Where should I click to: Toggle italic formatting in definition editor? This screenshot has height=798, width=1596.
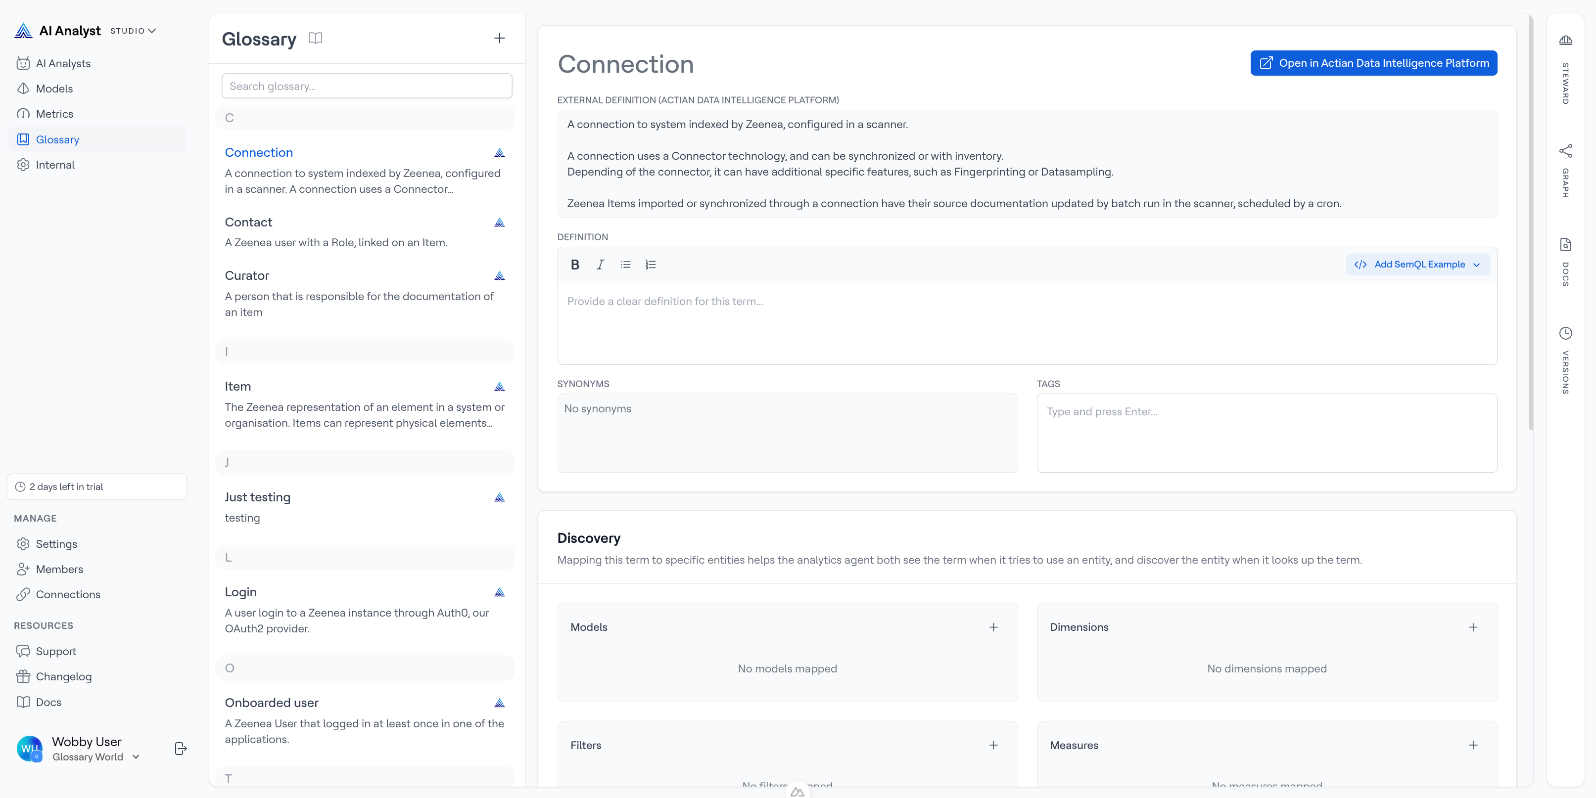pyautogui.click(x=600, y=265)
